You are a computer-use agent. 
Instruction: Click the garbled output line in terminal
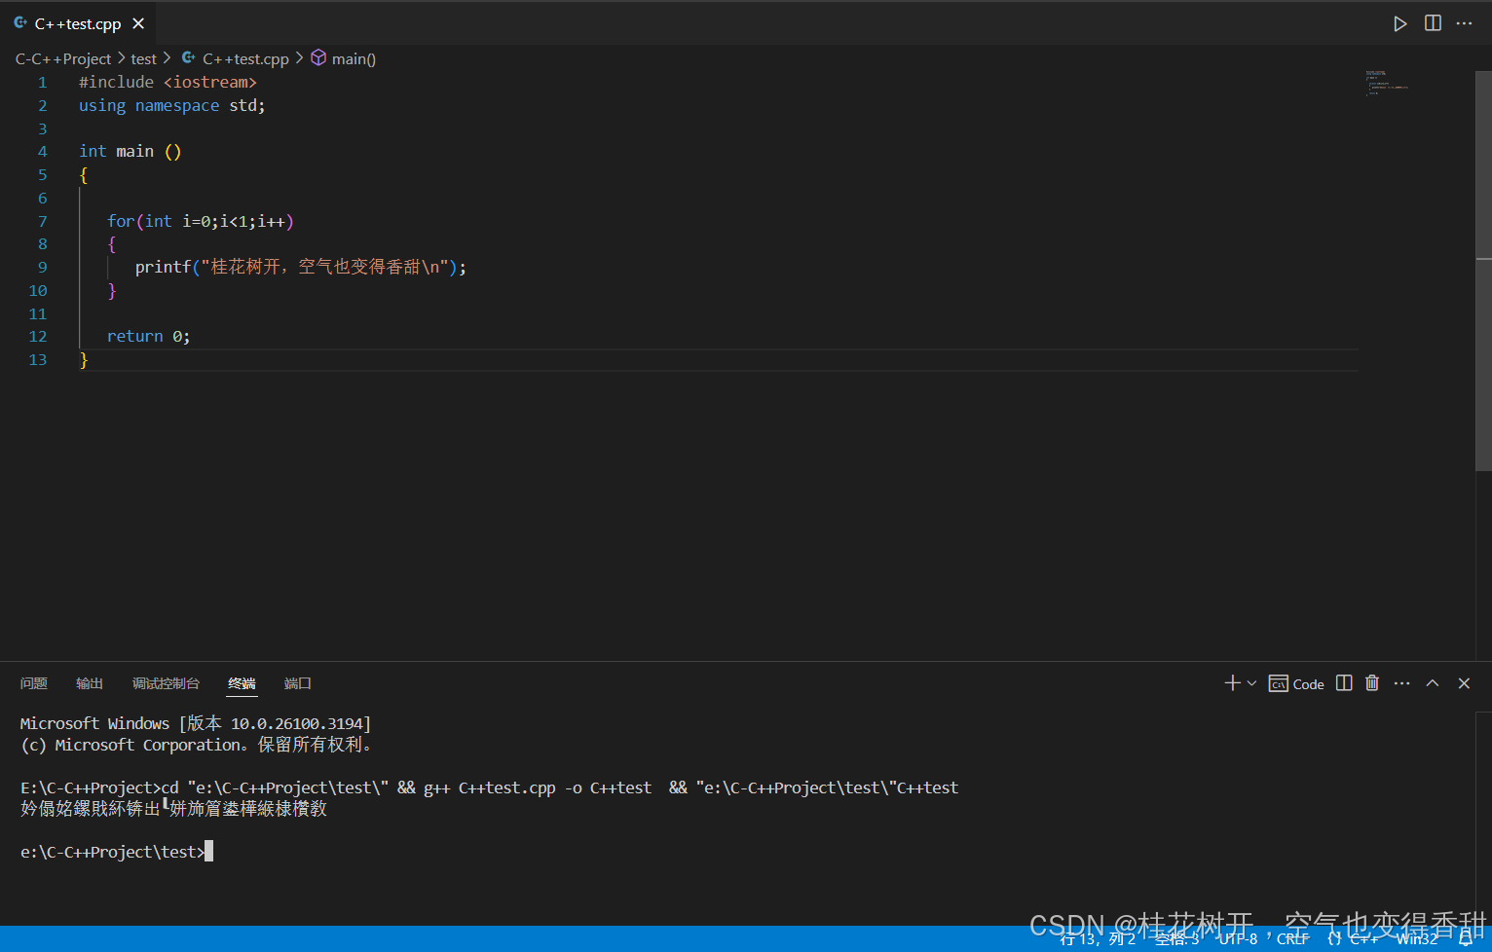(x=173, y=809)
